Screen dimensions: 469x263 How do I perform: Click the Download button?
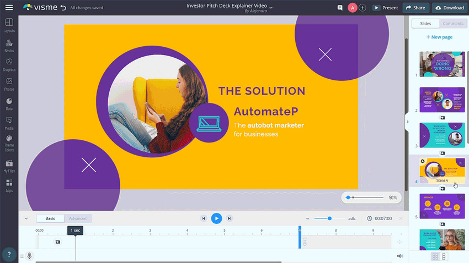tap(449, 8)
